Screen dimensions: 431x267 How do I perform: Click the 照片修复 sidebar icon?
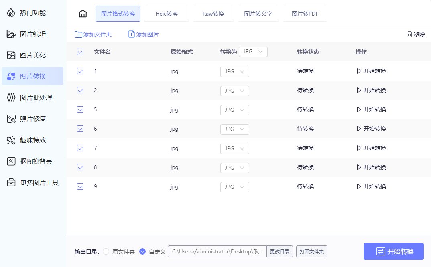11,119
